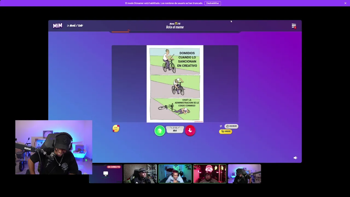
Task: Click the Menú / Salir link
Action: coord(75,25)
